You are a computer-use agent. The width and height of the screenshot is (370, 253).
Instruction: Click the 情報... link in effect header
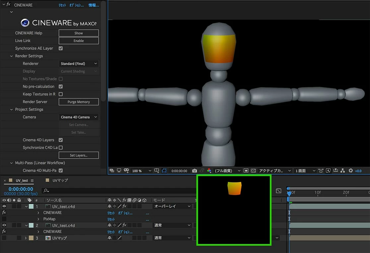(94, 5)
